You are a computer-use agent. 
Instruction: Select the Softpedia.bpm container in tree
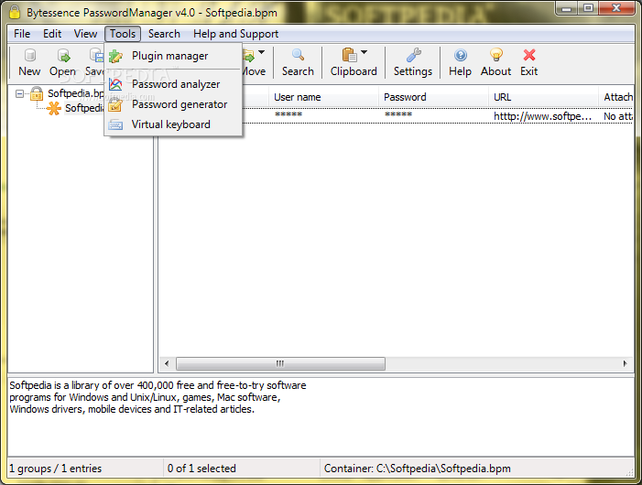click(76, 93)
